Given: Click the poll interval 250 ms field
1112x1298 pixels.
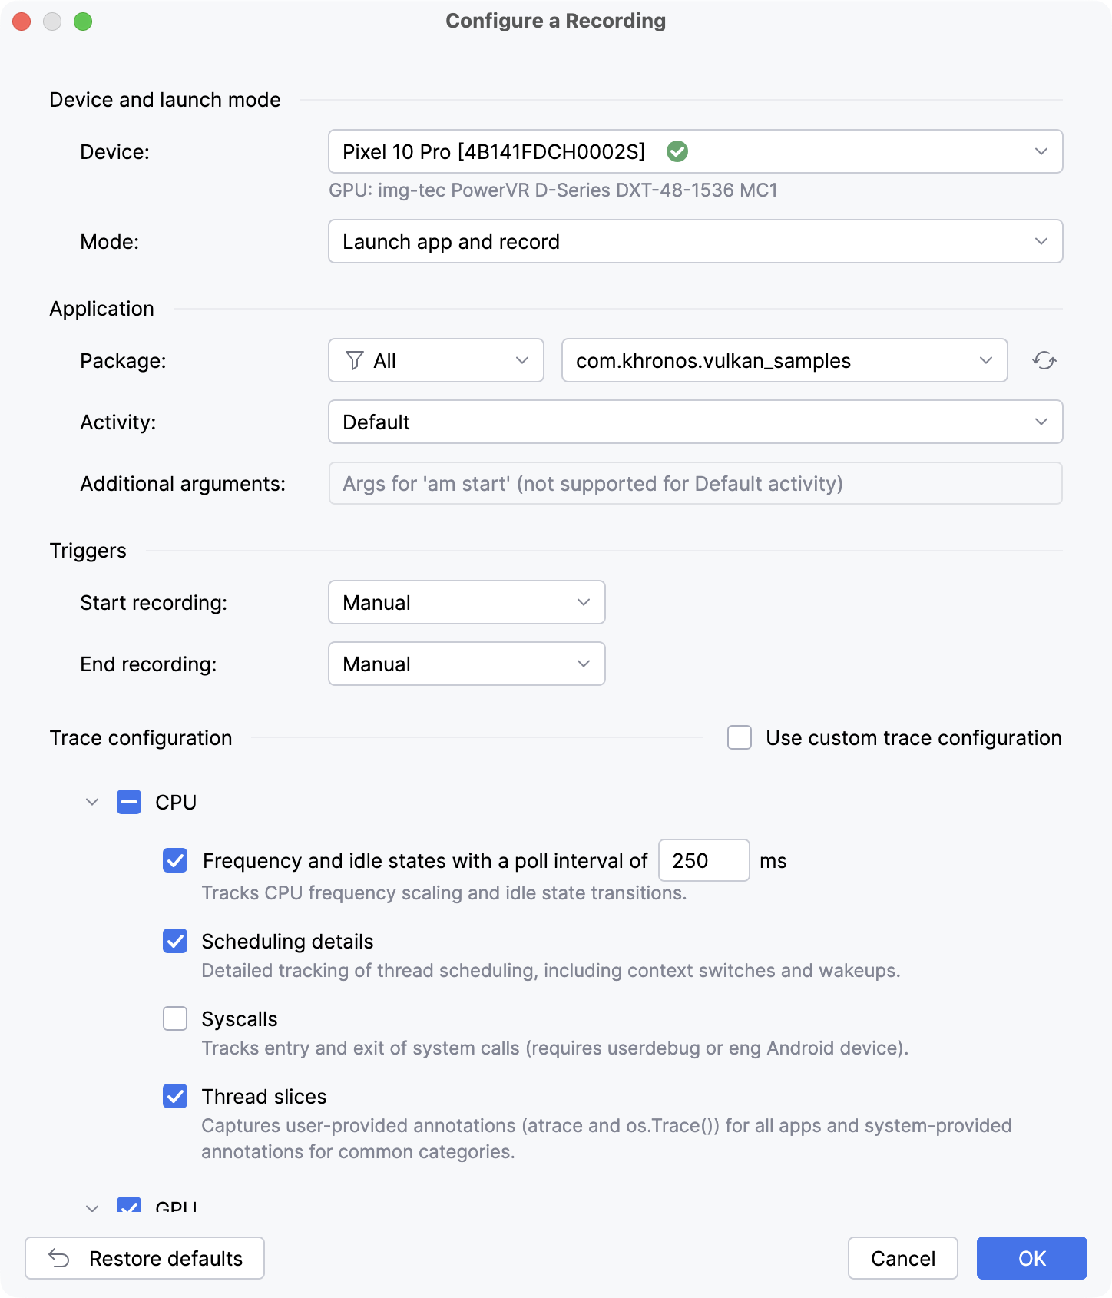Looking at the screenshot, I should click(704, 860).
